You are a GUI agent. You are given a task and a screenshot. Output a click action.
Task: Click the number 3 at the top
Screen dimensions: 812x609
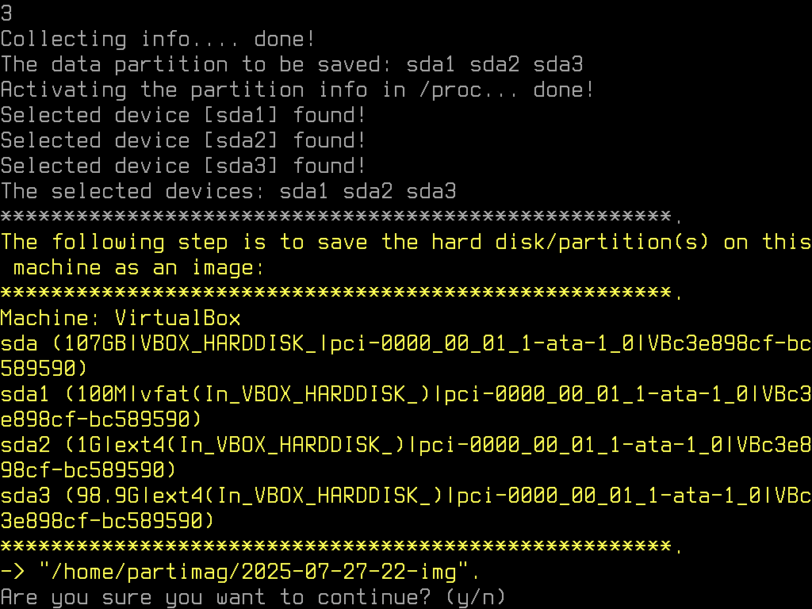pyautogui.click(x=6, y=13)
